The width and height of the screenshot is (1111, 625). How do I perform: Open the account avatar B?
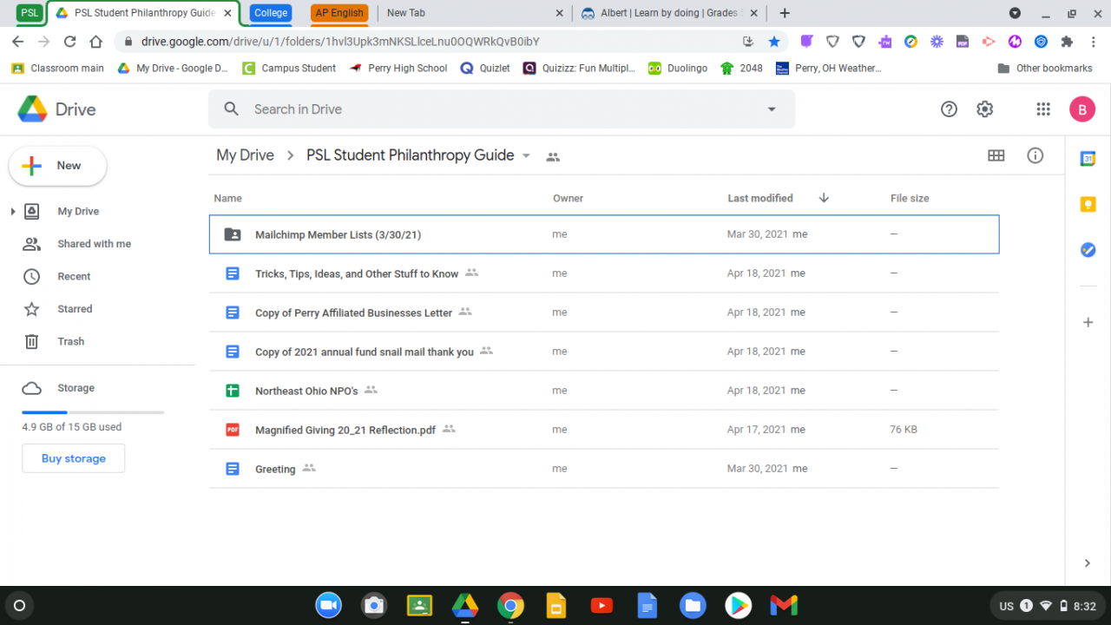tap(1082, 109)
